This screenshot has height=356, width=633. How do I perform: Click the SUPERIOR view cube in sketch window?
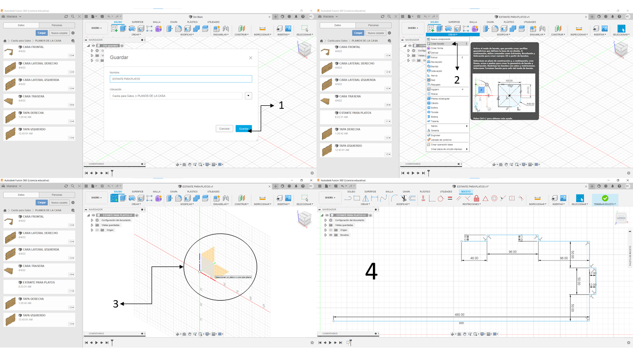(x=621, y=218)
